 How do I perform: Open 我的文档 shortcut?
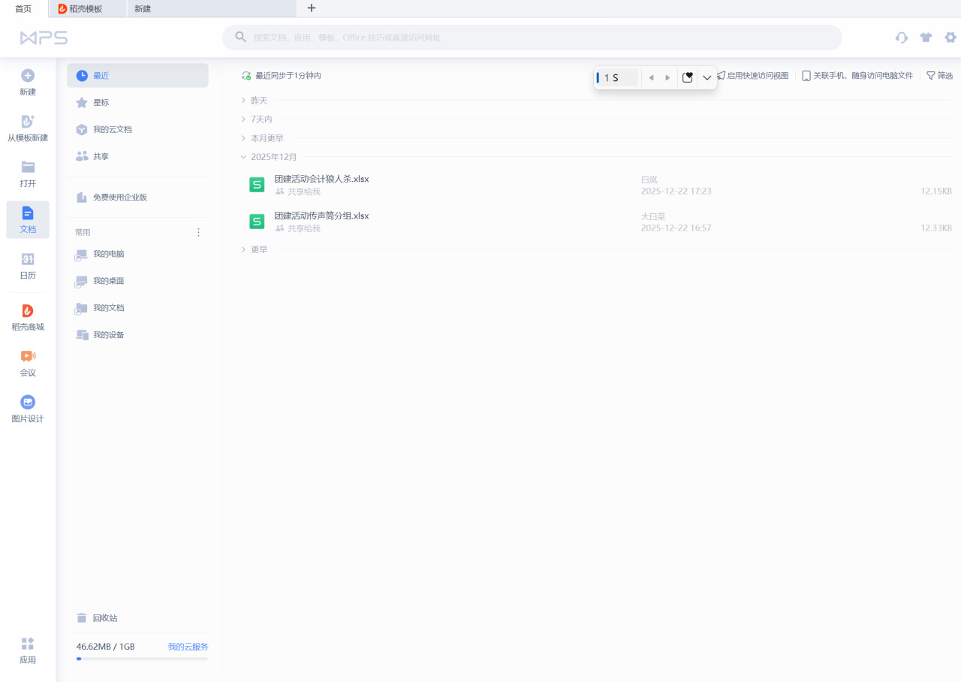coord(137,308)
